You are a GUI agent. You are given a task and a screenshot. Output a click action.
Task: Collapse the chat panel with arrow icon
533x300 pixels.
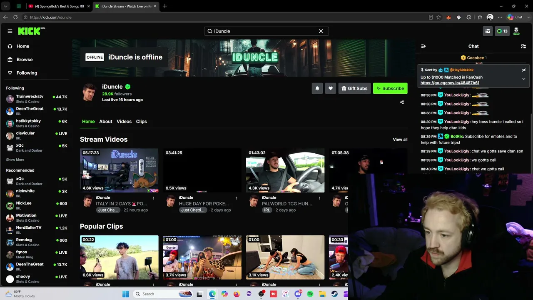pos(423,46)
